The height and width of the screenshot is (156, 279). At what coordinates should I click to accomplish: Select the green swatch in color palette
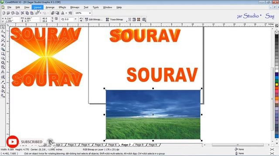pos(277,81)
